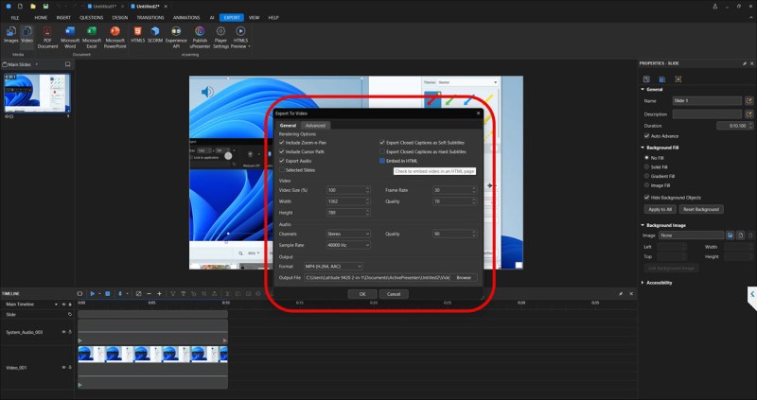Viewport: 757px width, 400px height.
Task: Select the Solid Fill radio button
Action: [645, 166]
